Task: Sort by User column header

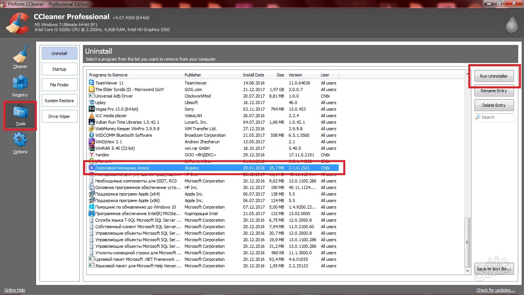Action: pyautogui.click(x=329, y=75)
